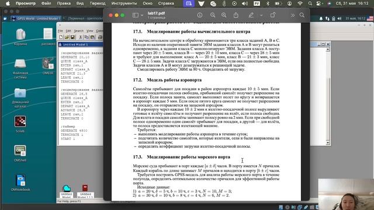This screenshot has height=210, width=374.
Task: Check battery status in the menu bar
Action: (278, 3)
